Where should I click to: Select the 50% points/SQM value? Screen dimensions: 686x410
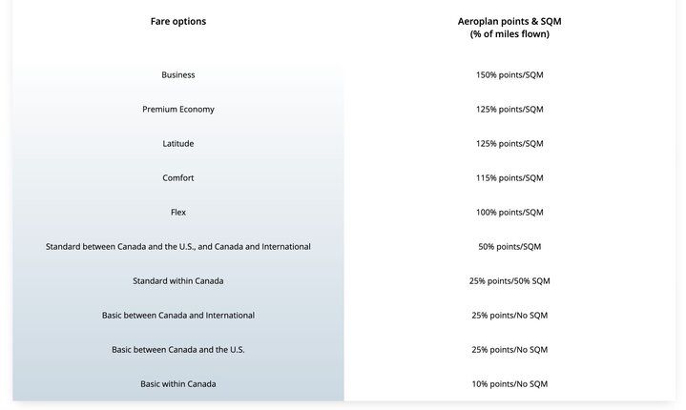(509, 246)
